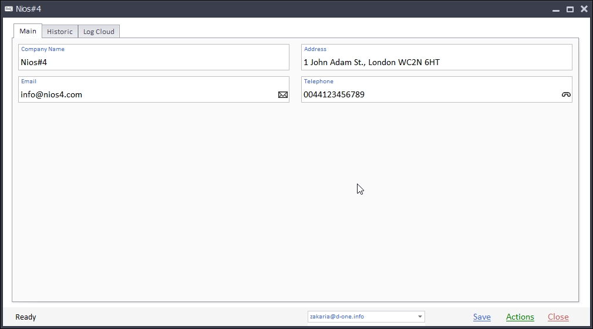Open the green Actions link
The image size is (593, 329).
(x=520, y=317)
